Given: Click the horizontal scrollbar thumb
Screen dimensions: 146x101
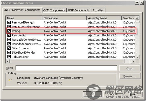Looking at the screenshot, I should click(x=67, y=61).
